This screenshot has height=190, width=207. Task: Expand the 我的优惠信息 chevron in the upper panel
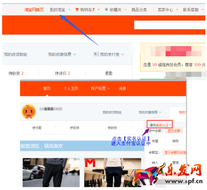[x=75, y=54]
